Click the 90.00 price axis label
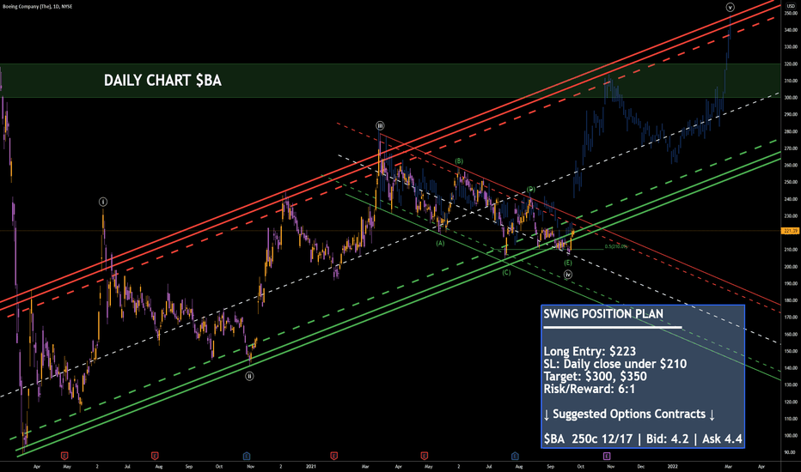Screen dimensions: 801x472 coord(790,452)
